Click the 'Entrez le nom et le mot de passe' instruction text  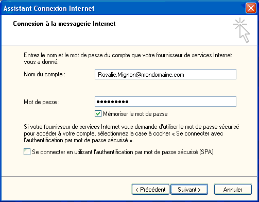coord(128,58)
